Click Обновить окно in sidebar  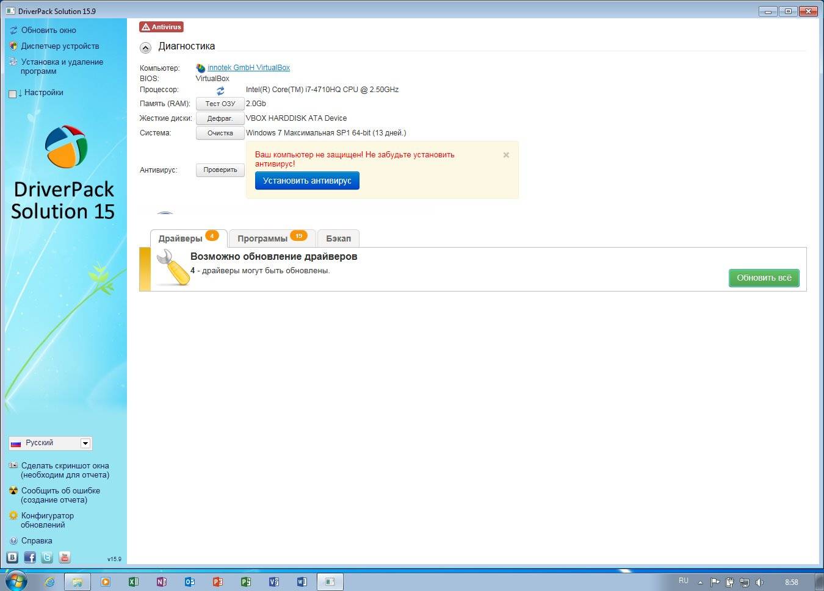(49, 30)
